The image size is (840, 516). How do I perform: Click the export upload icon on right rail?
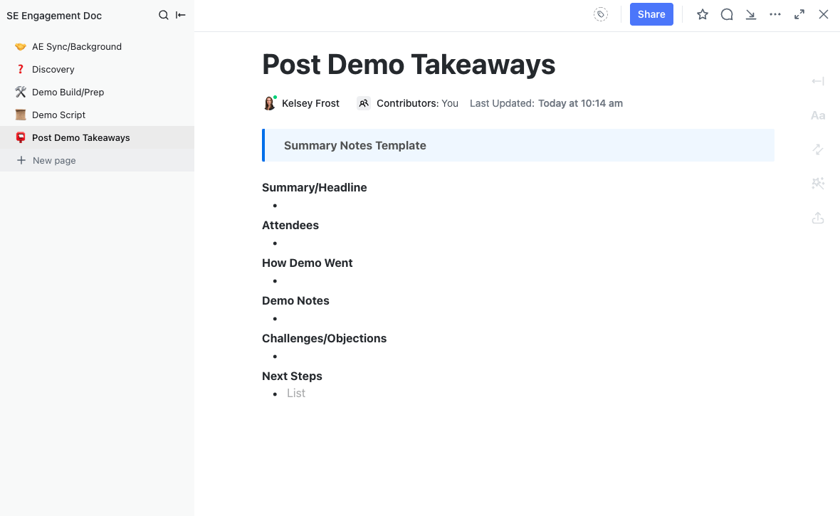(x=818, y=218)
